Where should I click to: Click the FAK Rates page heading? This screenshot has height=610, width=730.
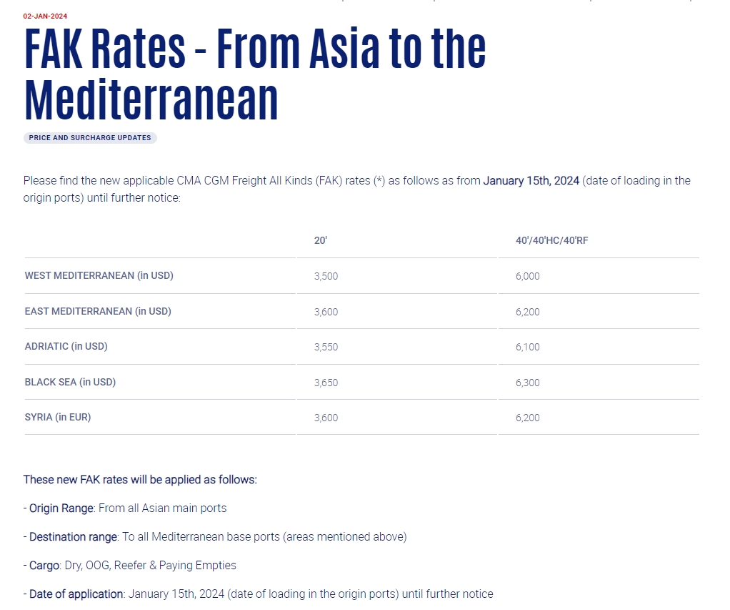[254, 74]
